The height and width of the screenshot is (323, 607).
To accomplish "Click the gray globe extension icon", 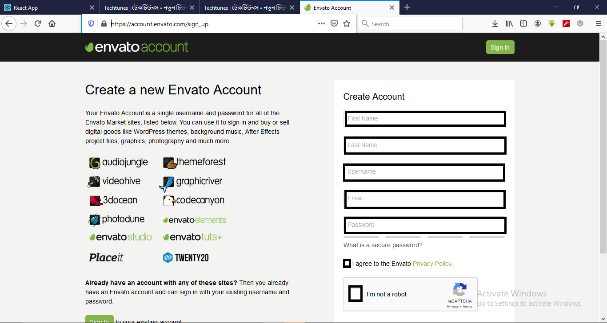I will pos(580,24).
